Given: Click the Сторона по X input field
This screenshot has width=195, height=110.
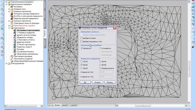Looking at the screenshot, I should [x=106, y=72].
